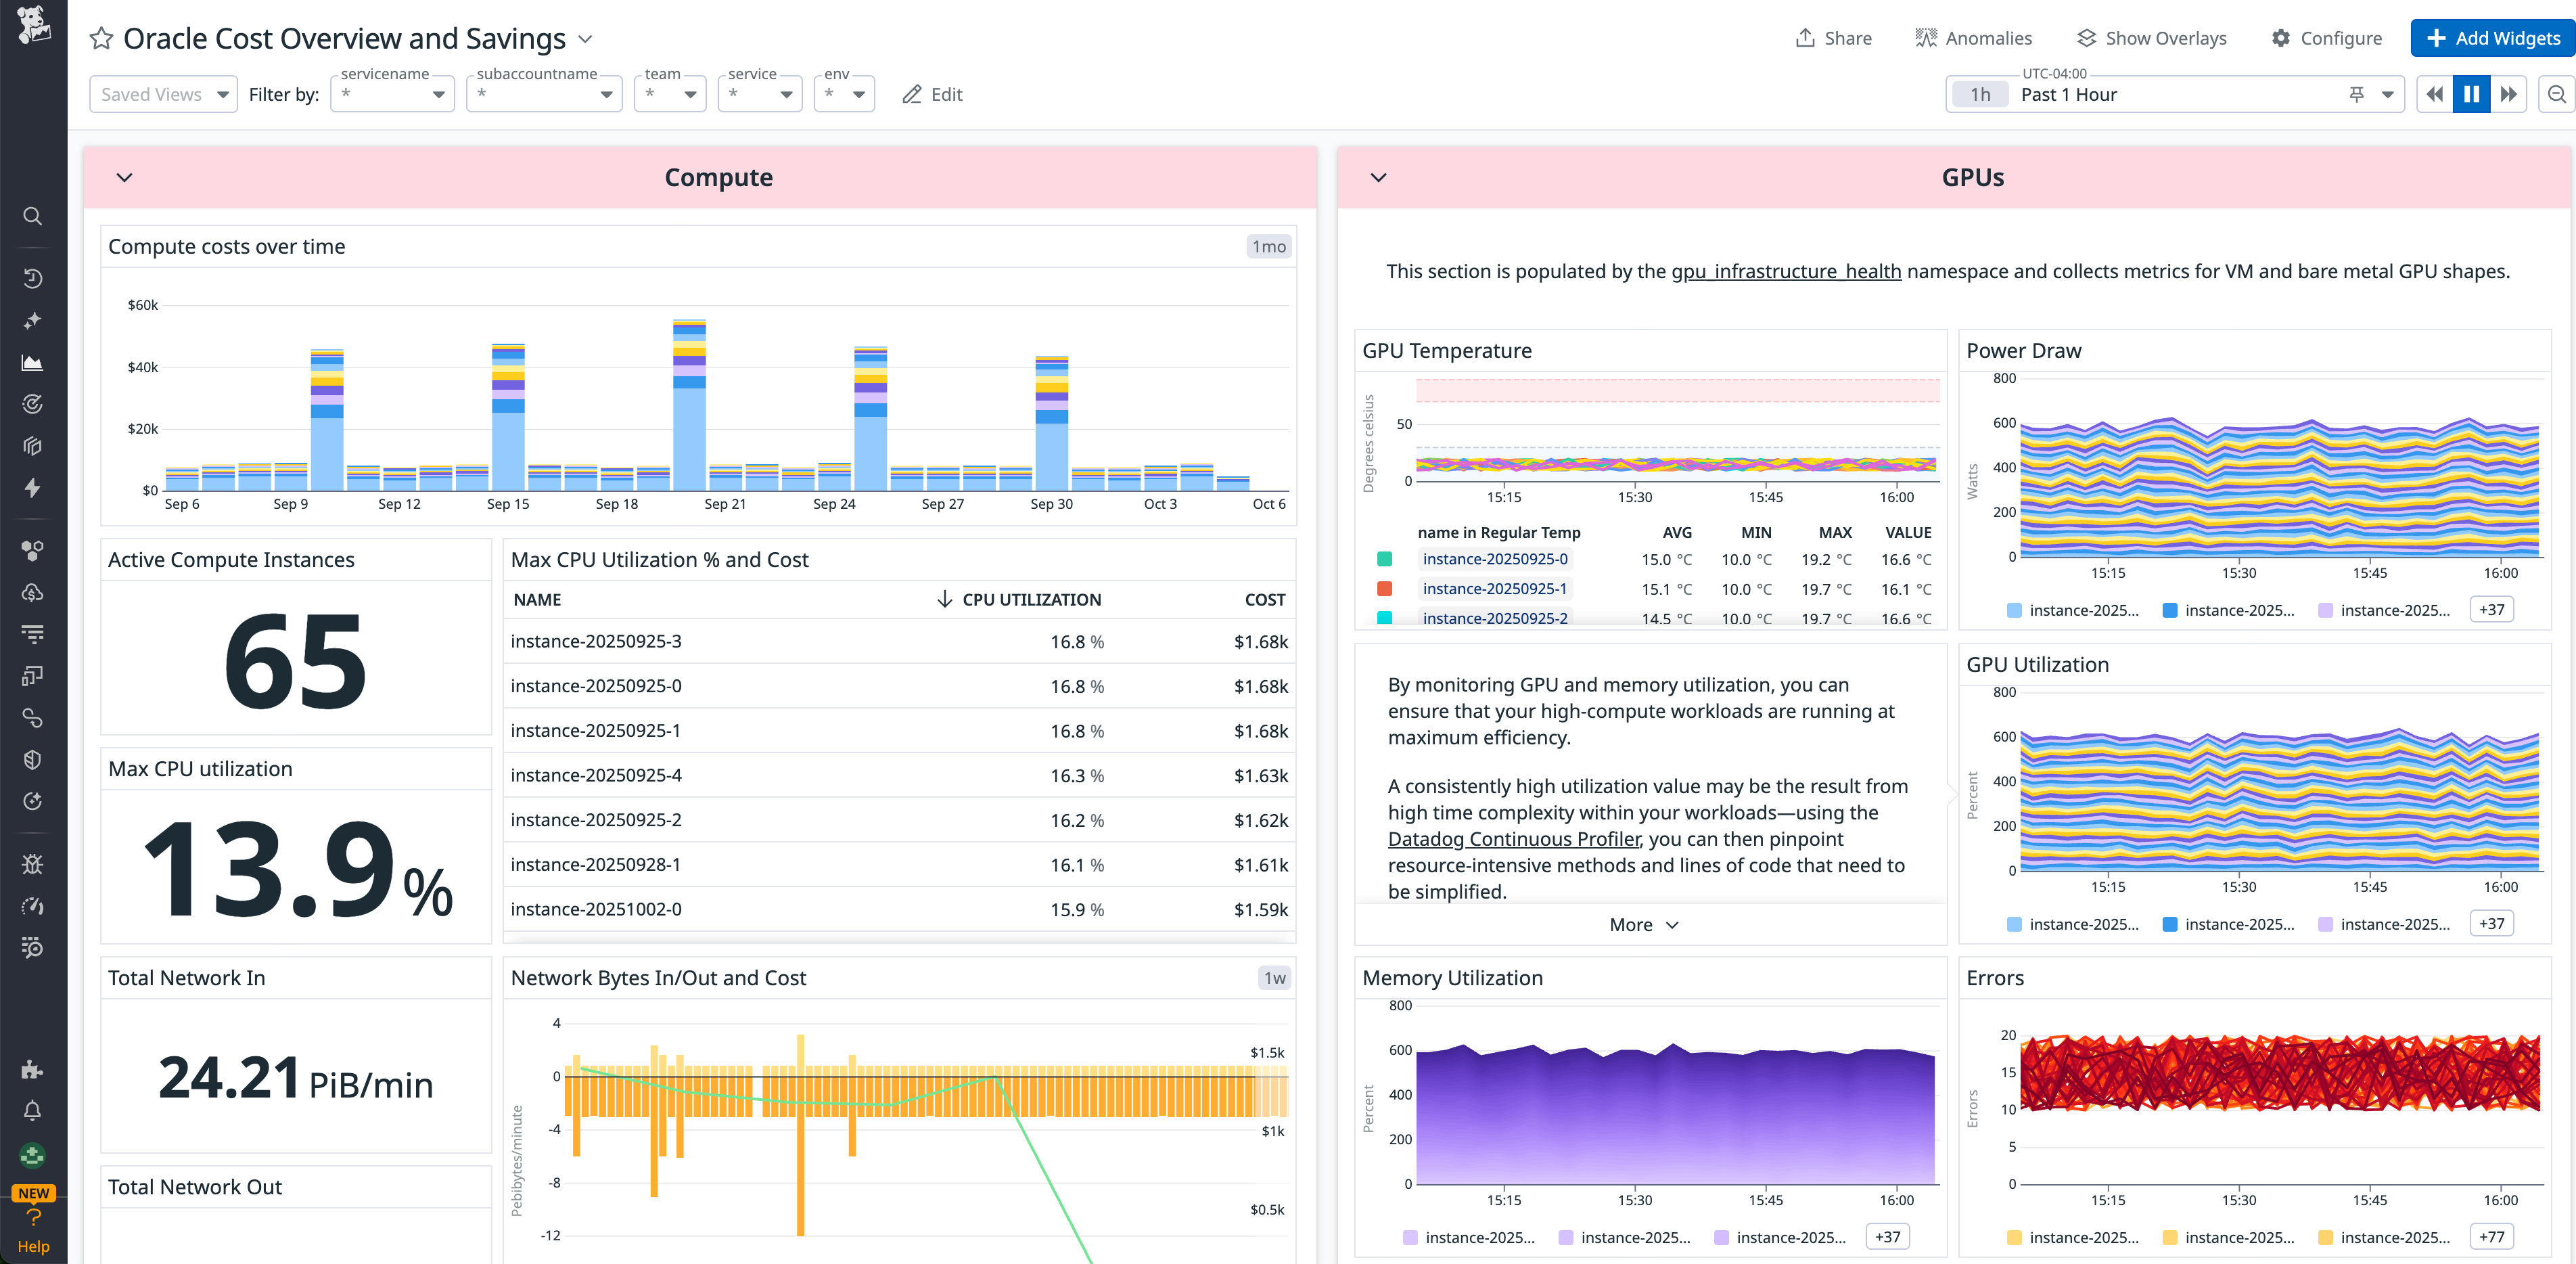Open Anomalies from the top toolbar

pyautogui.click(x=1973, y=38)
